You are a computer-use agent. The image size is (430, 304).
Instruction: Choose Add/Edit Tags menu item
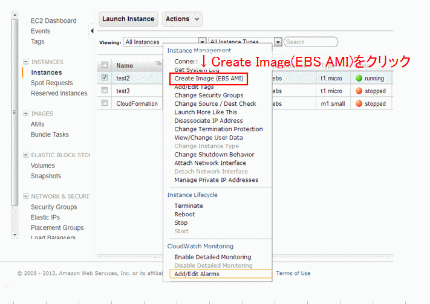(194, 87)
